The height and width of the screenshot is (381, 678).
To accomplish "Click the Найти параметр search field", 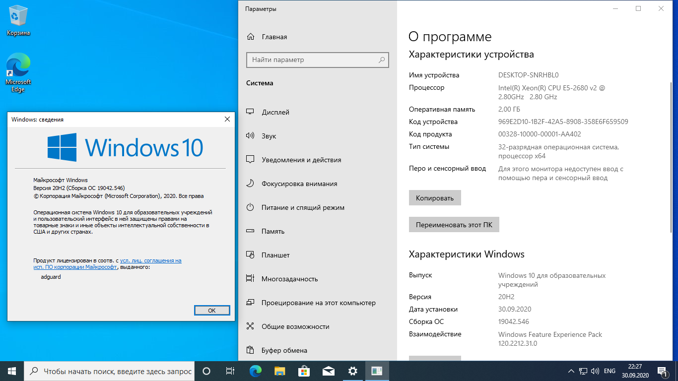I will 318,60.
